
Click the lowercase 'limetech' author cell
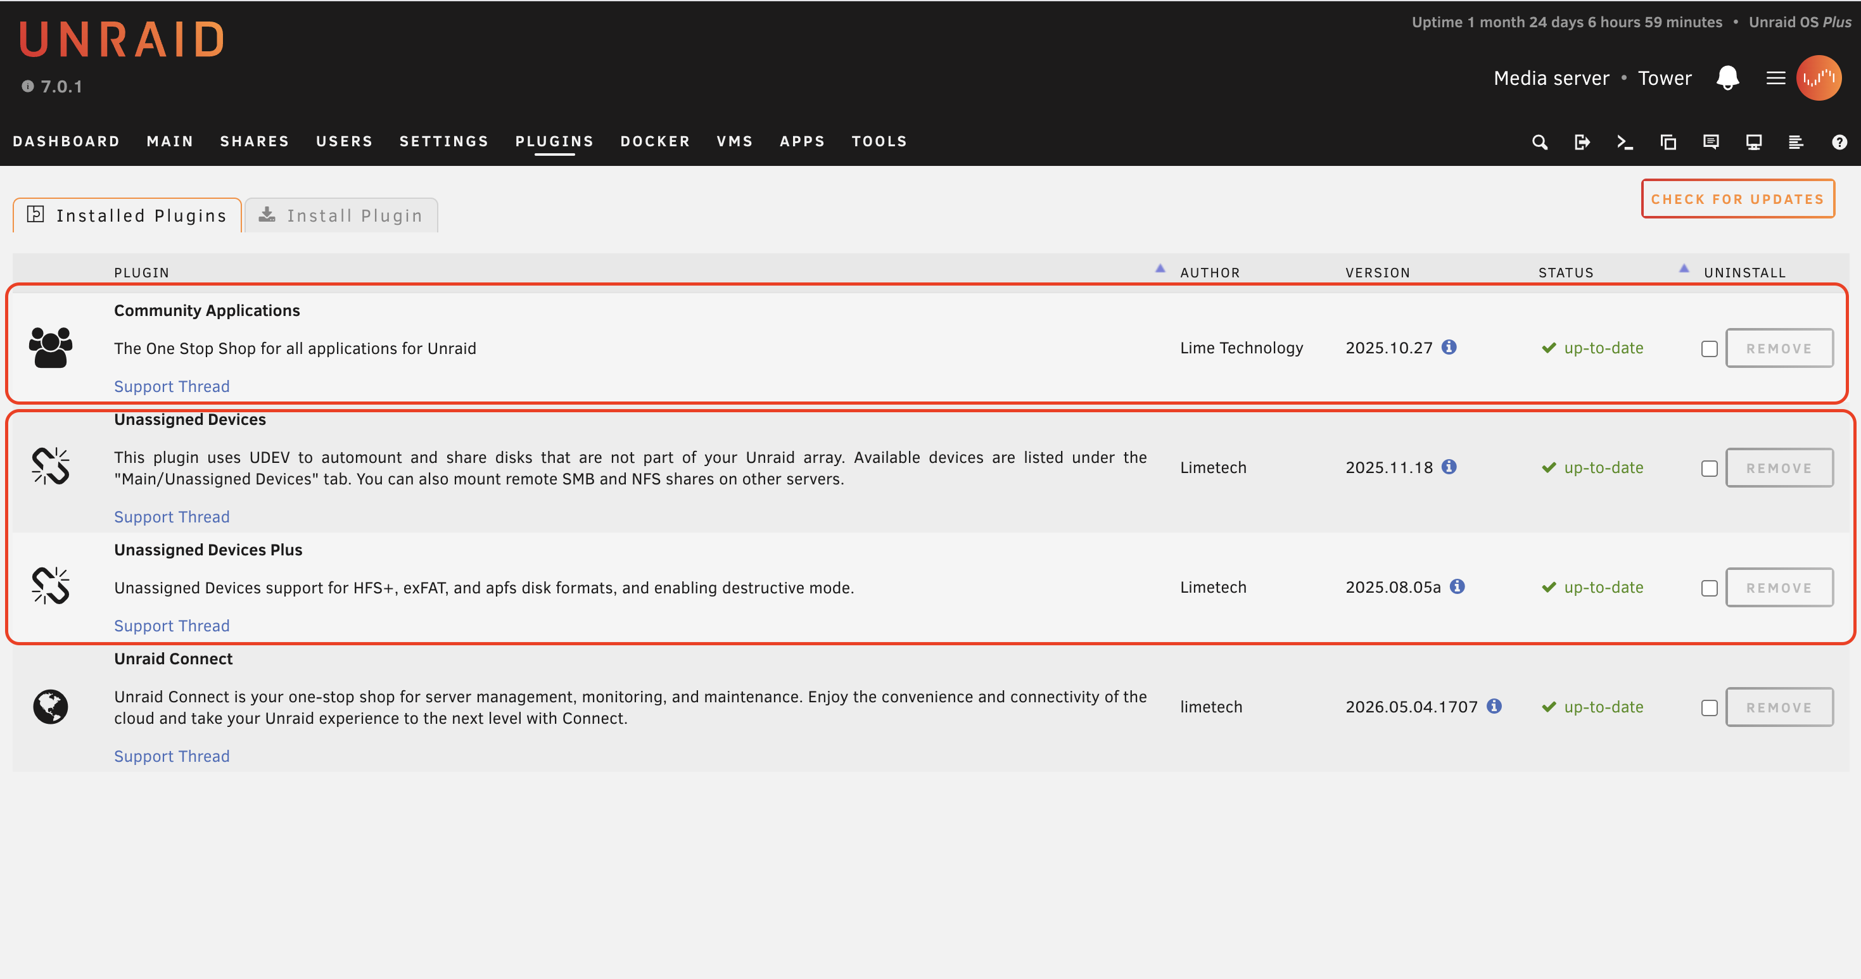coord(1212,707)
